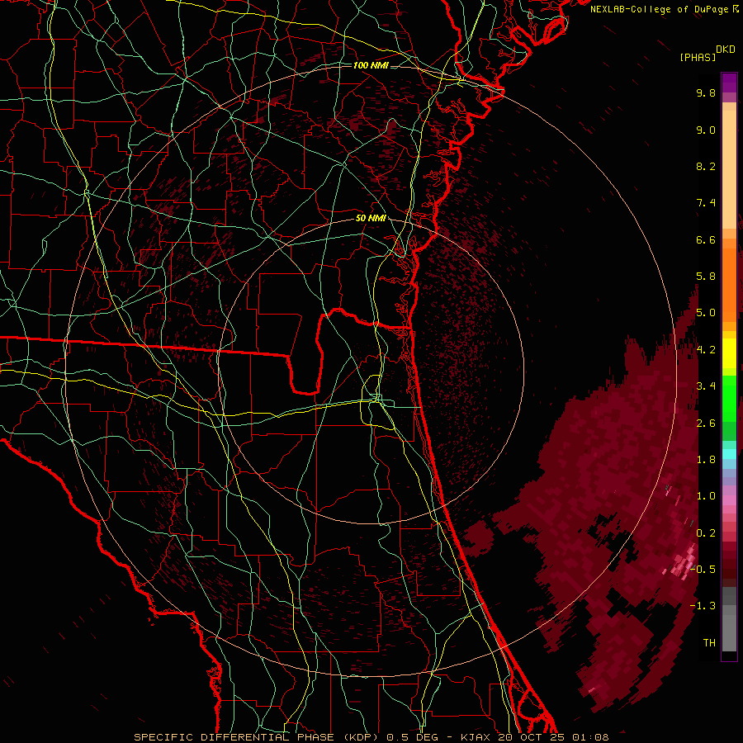
Task: Click the yellow band of the color bar
Action: pos(729,353)
